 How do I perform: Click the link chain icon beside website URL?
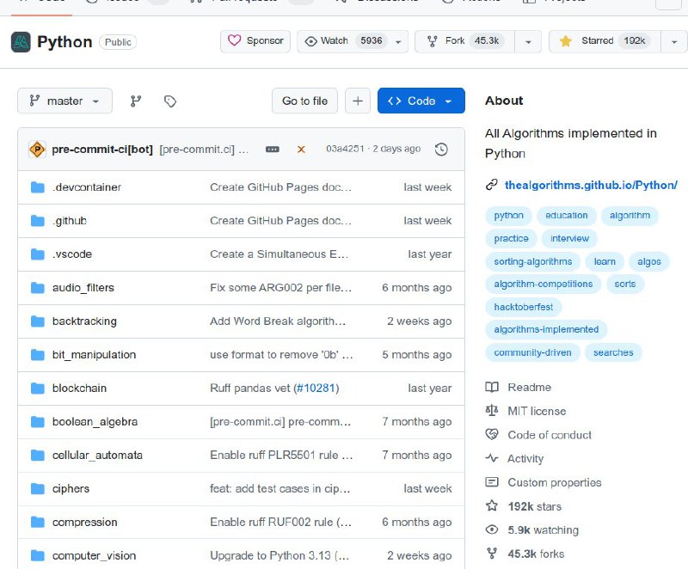click(491, 185)
